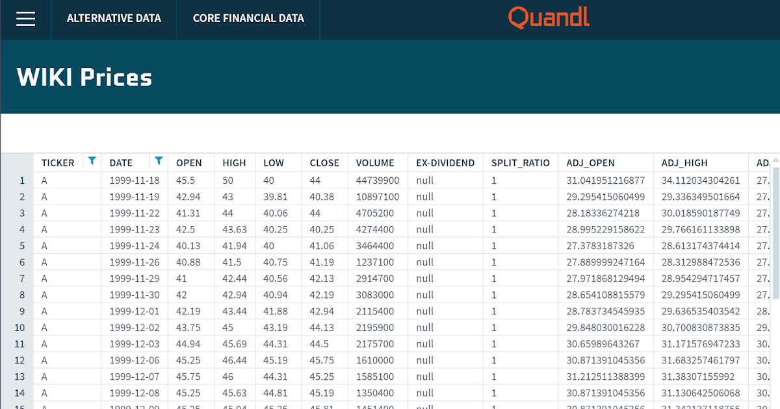Viewport: 780px width, 409px height.
Task: Click the scrollbar up arrow
Action: 773,158
